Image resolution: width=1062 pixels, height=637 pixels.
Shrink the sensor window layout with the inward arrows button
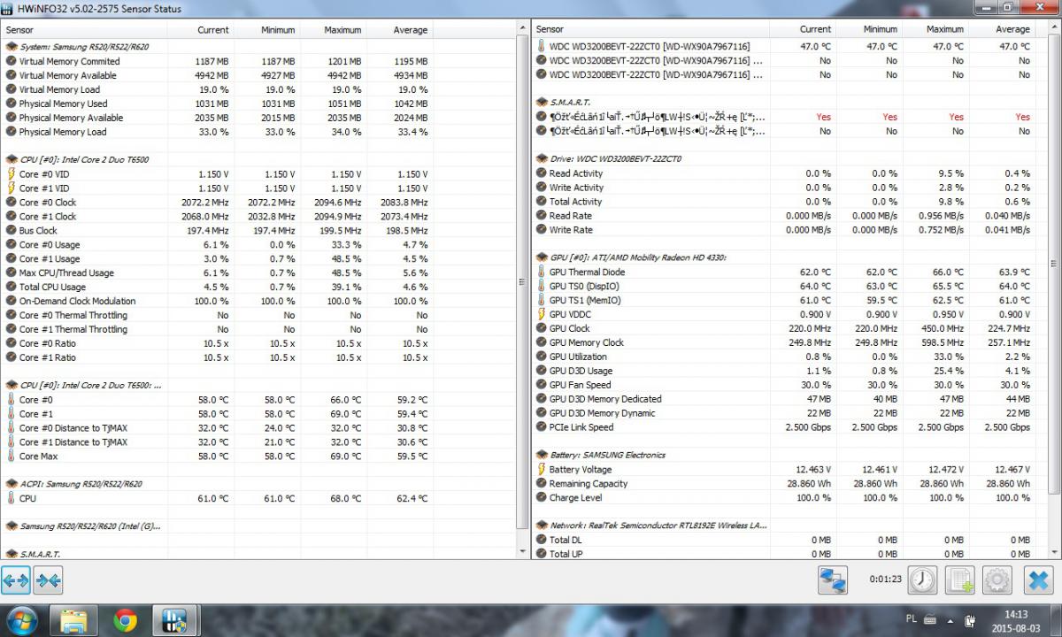point(48,580)
